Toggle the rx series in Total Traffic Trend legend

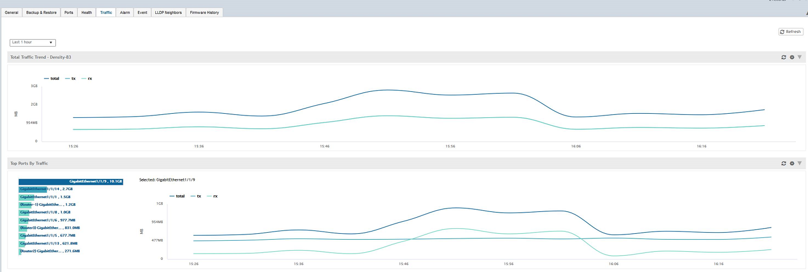pyautogui.click(x=87, y=78)
